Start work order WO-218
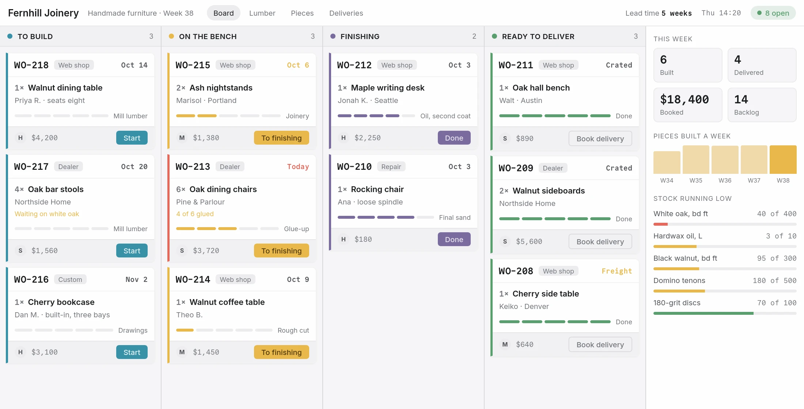The height and width of the screenshot is (409, 804). [x=132, y=138]
